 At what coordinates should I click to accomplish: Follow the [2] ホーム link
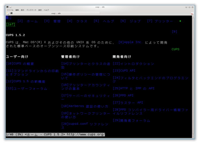(27, 21)
